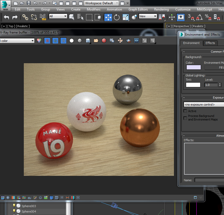Click LUT correction icon in VFB bottom bar
Image resolution: width=224 pixels, height=215 pixels.
coord(57,197)
